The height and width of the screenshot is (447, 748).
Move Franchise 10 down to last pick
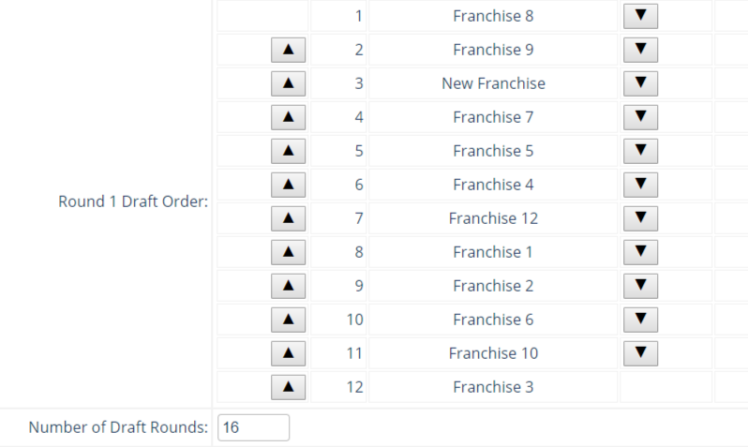640,353
